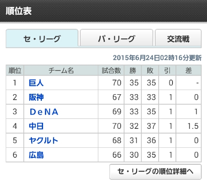Select the セ・リーグ tab
The height and width of the screenshot is (185, 207).
(x=42, y=38)
